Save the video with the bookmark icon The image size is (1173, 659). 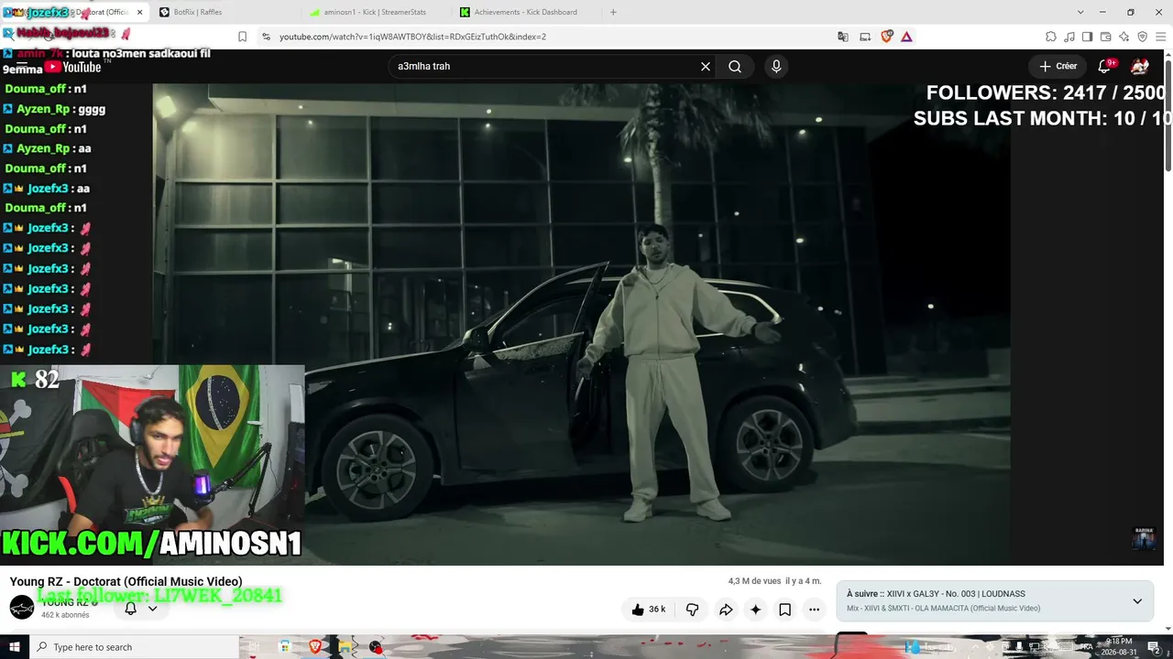[x=784, y=610]
